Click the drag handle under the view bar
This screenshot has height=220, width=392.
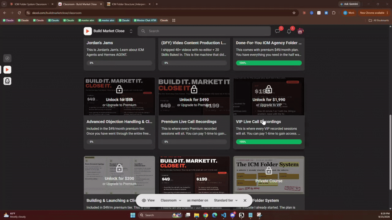coord(196,206)
